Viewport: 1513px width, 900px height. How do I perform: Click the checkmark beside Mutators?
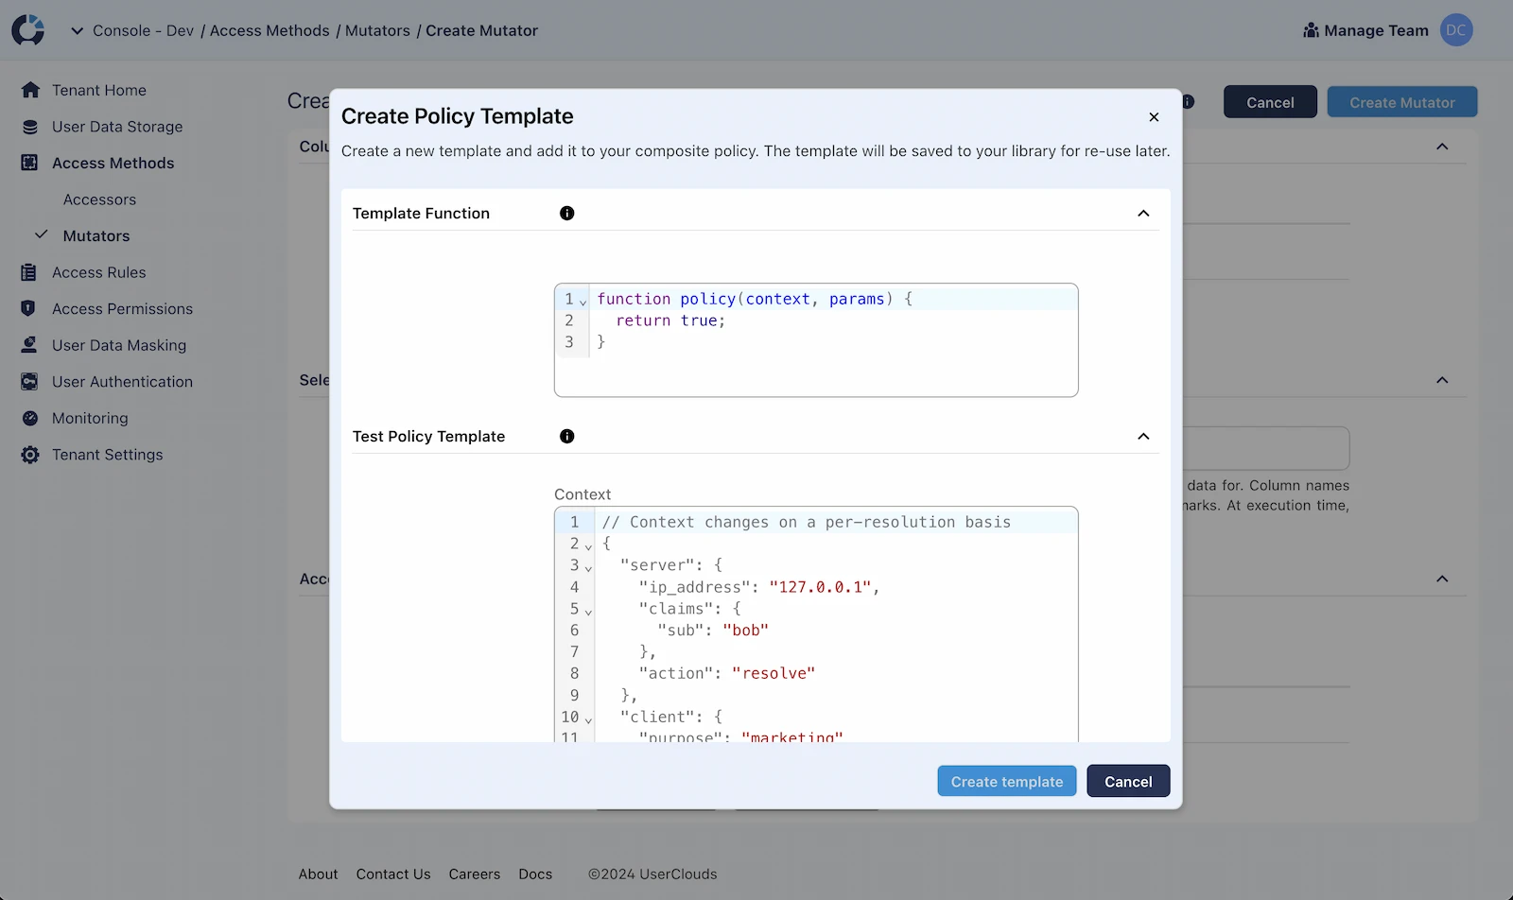pyautogui.click(x=42, y=234)
